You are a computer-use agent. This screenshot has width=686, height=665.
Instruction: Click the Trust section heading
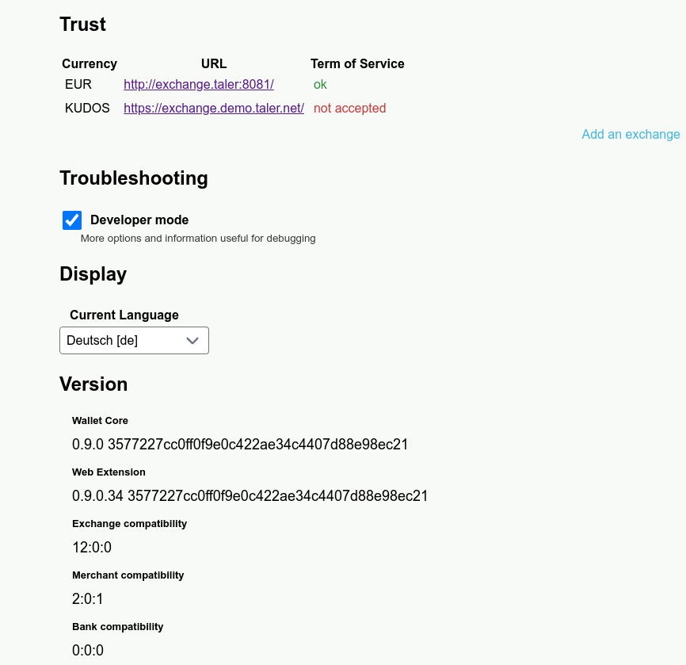click(83, 25)
